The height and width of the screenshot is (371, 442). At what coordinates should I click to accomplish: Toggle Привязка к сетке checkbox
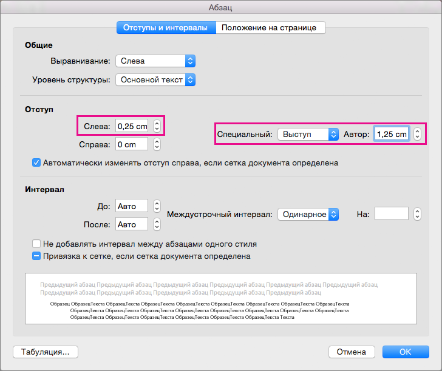tap(36, 256)
